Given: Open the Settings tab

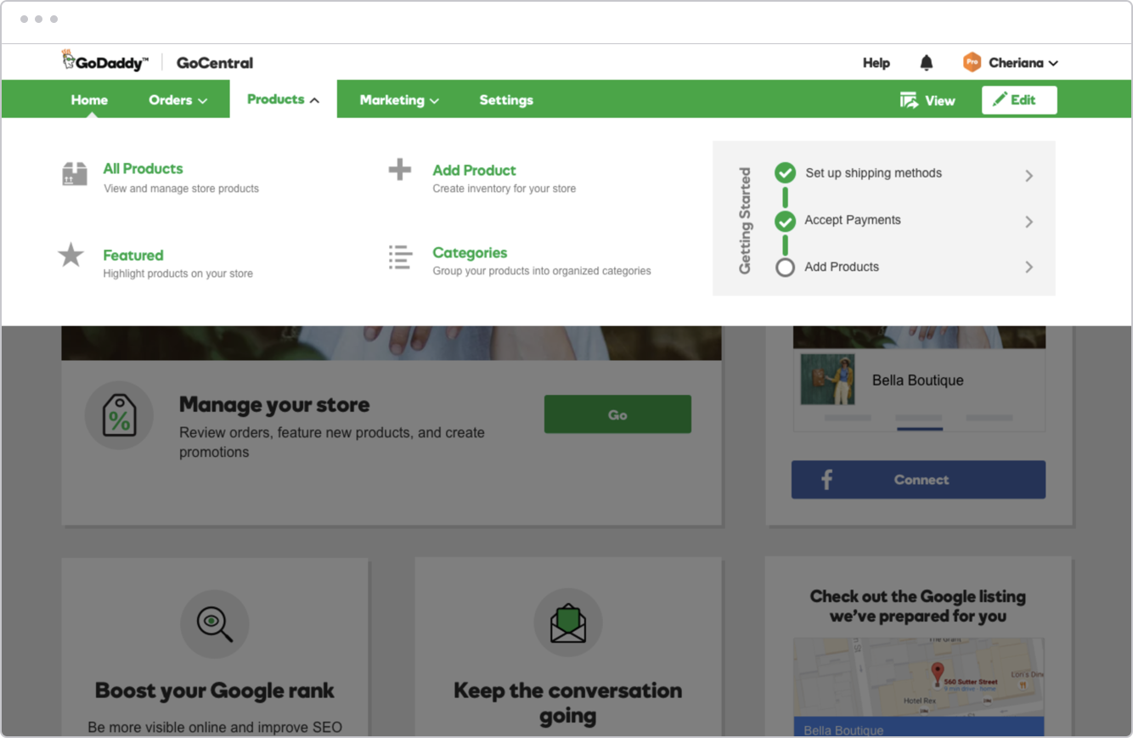Looking at the screenshot, I should click(x=506, y=100).
